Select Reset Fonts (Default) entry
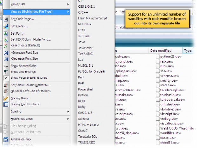This screenshot has width=197, height=148. (x=25, y=45)
